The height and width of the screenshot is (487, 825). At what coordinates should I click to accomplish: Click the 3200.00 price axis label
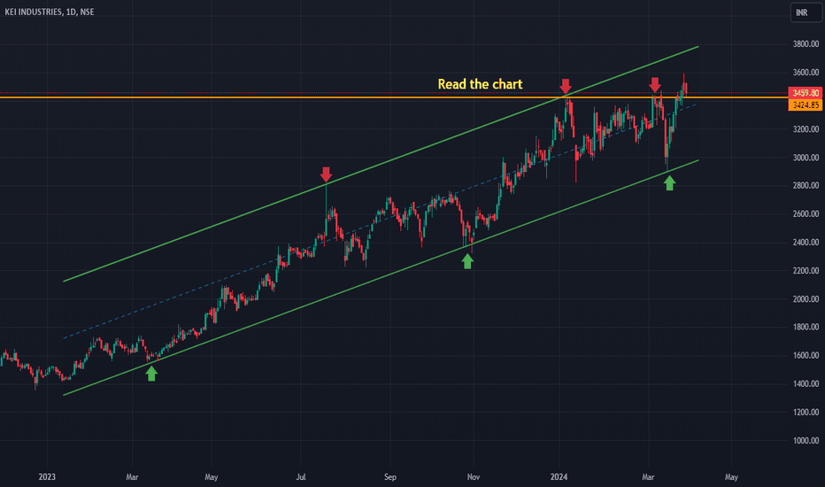[x=806, y=129]
